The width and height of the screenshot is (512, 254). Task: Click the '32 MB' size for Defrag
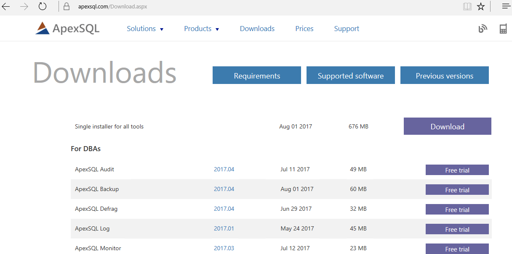(x=358, y=209)
